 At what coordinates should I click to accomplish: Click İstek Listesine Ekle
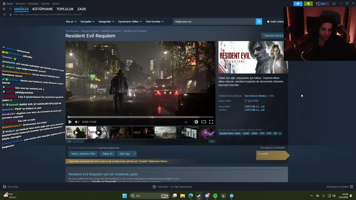83,154
